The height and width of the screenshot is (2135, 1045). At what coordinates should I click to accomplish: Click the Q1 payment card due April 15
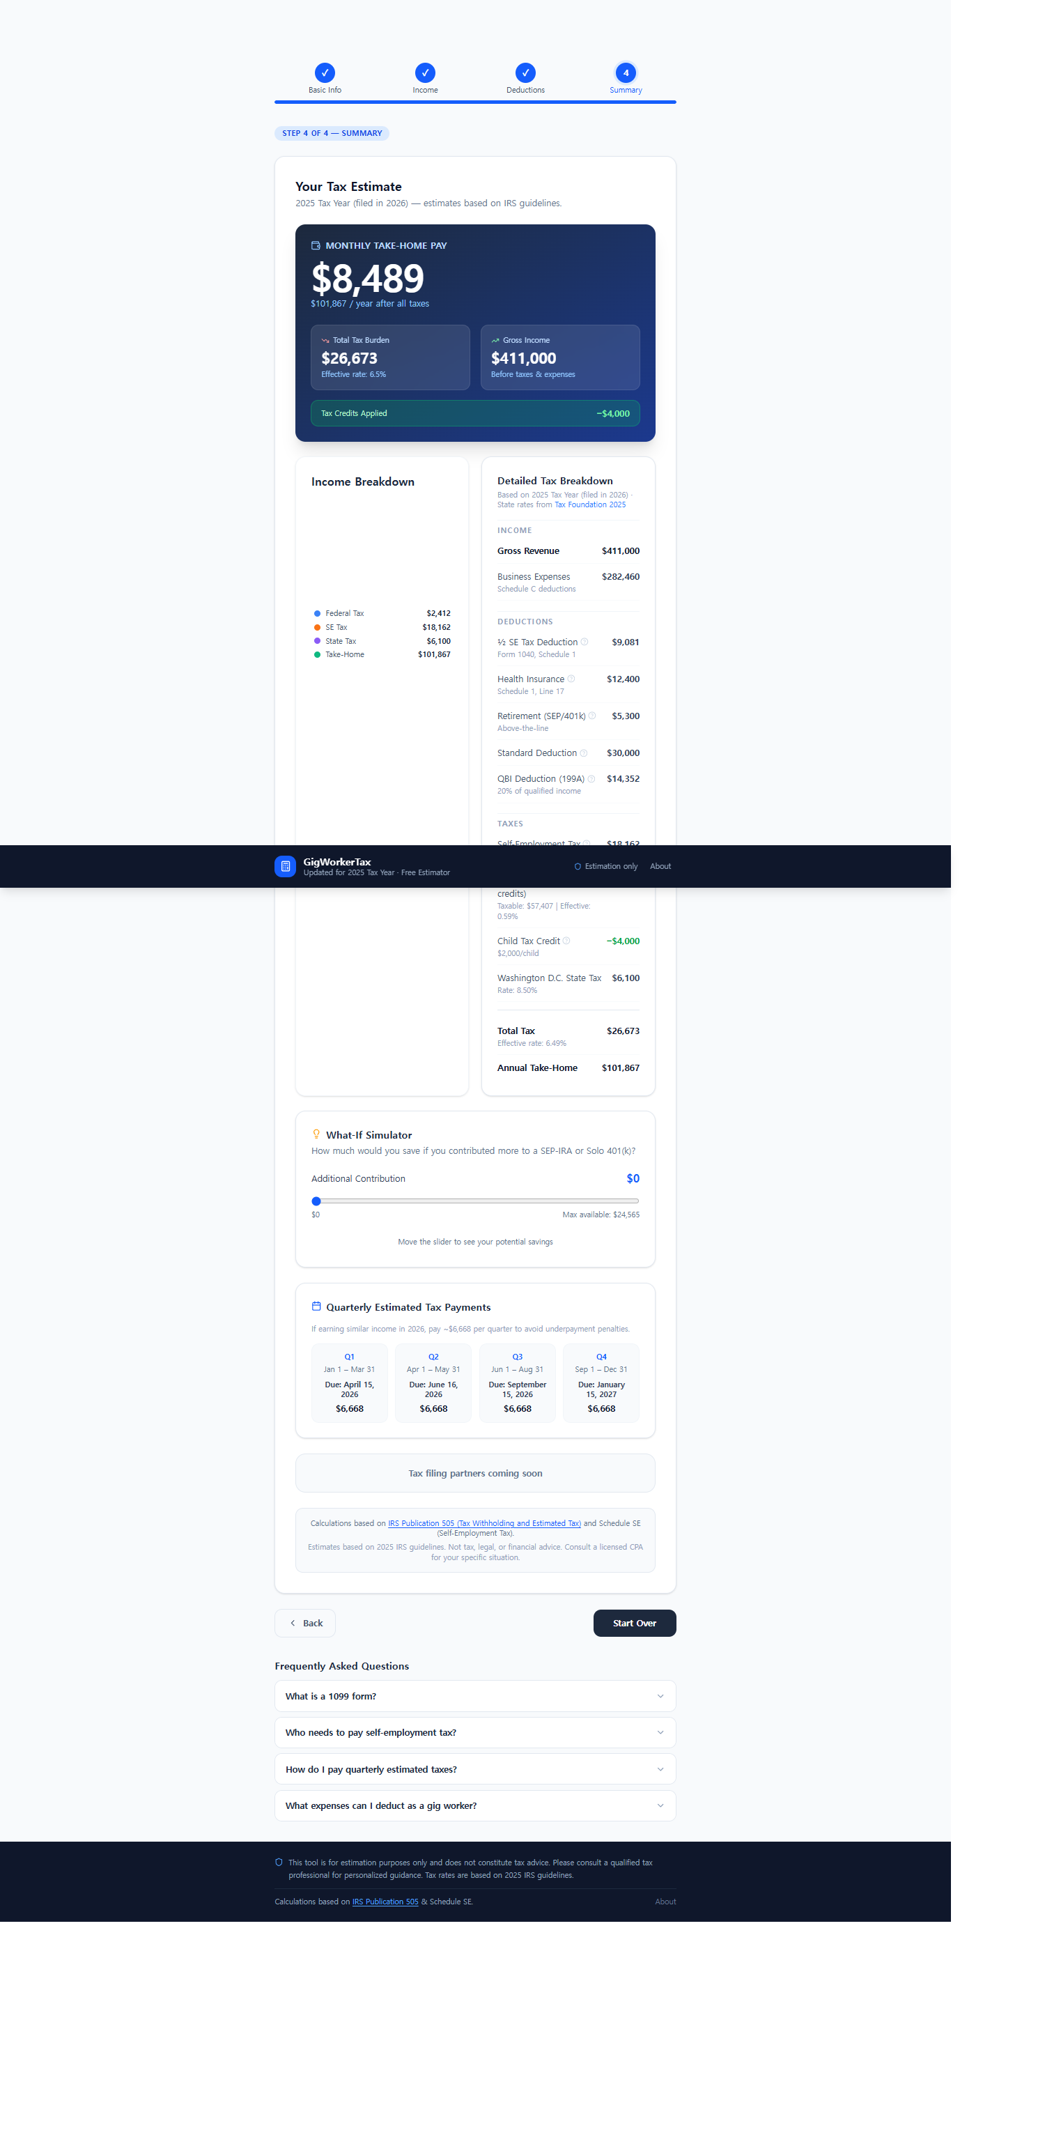pos(350,1383)
